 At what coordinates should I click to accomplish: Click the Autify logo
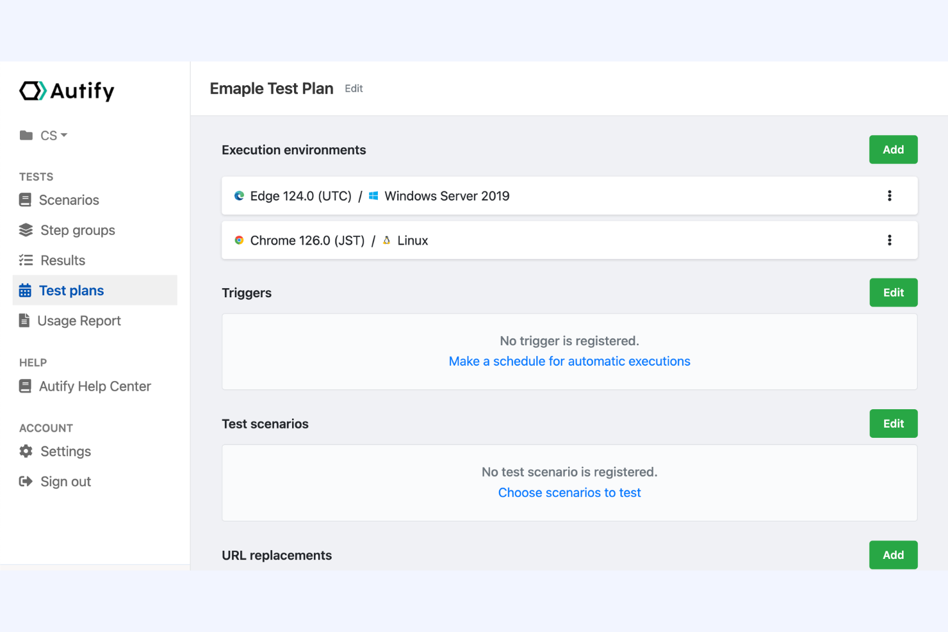pos(66,91)
